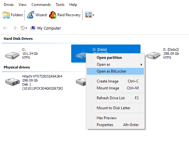Image resolution: width=189 pixels, height=141 pixels.
Task: Click the Hard Disk Drives header
Action: tap(18, 39)
